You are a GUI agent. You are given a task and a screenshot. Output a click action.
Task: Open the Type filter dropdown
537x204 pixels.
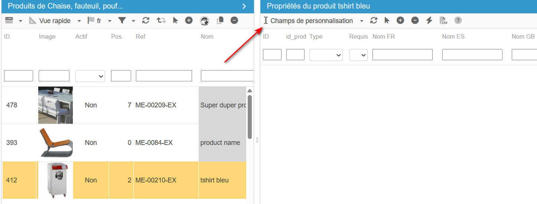pyautogui.click(x=326, y=55)
